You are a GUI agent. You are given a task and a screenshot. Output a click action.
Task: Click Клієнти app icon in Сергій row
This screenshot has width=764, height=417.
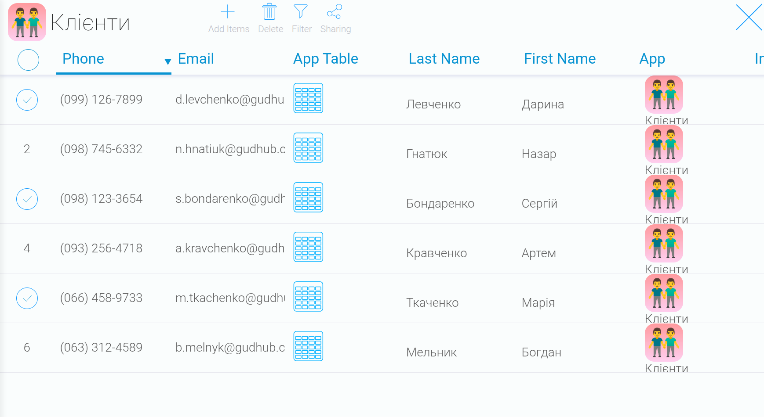(x=664, y=194)
